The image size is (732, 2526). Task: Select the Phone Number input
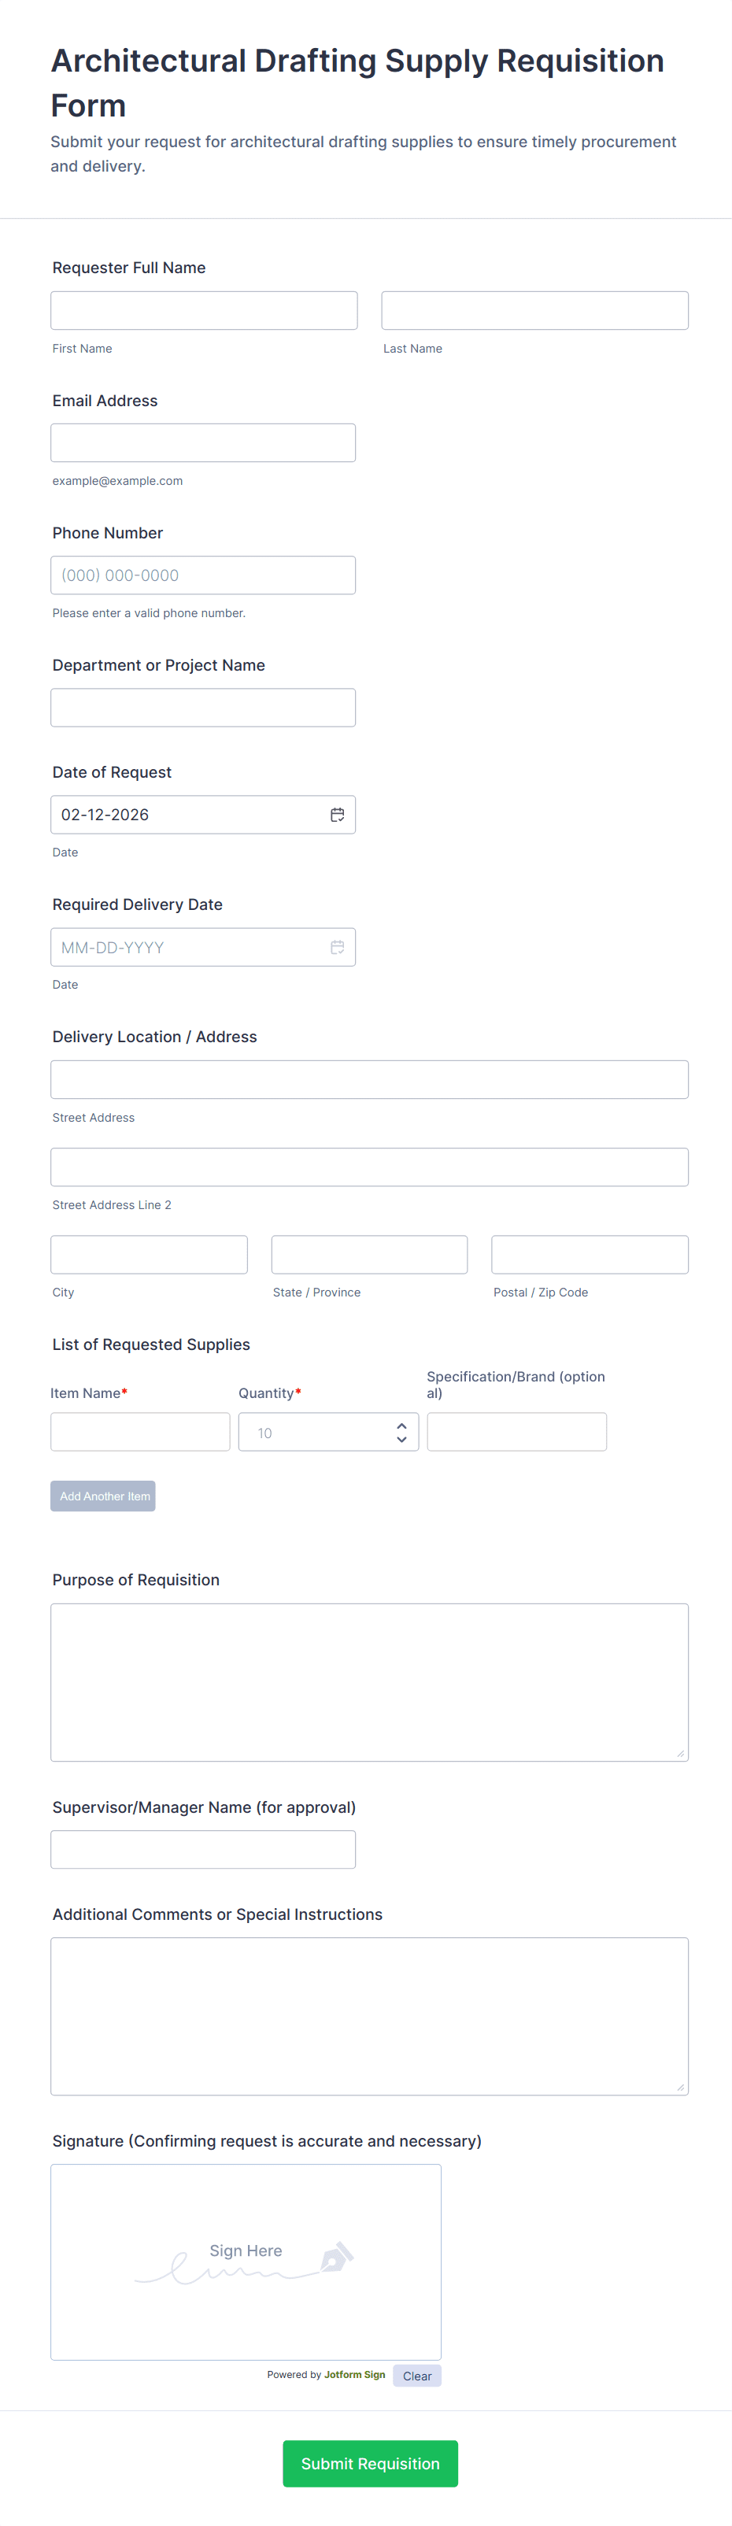click(203, 575)
